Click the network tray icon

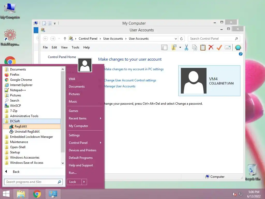point(241,194)
